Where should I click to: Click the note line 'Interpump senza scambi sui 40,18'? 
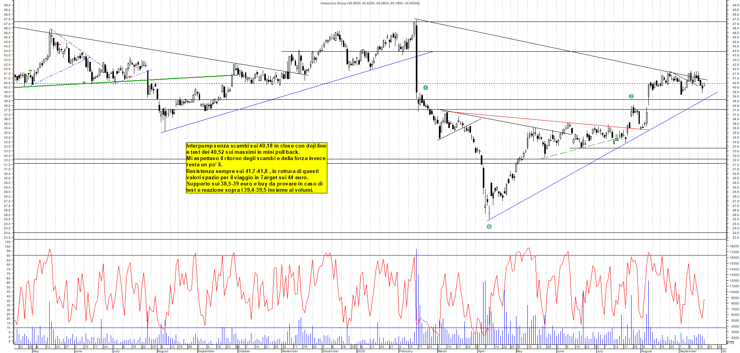point(256,146)
